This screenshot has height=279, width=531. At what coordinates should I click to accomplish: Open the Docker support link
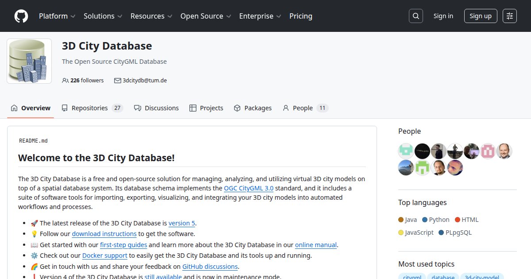[105, 256]
